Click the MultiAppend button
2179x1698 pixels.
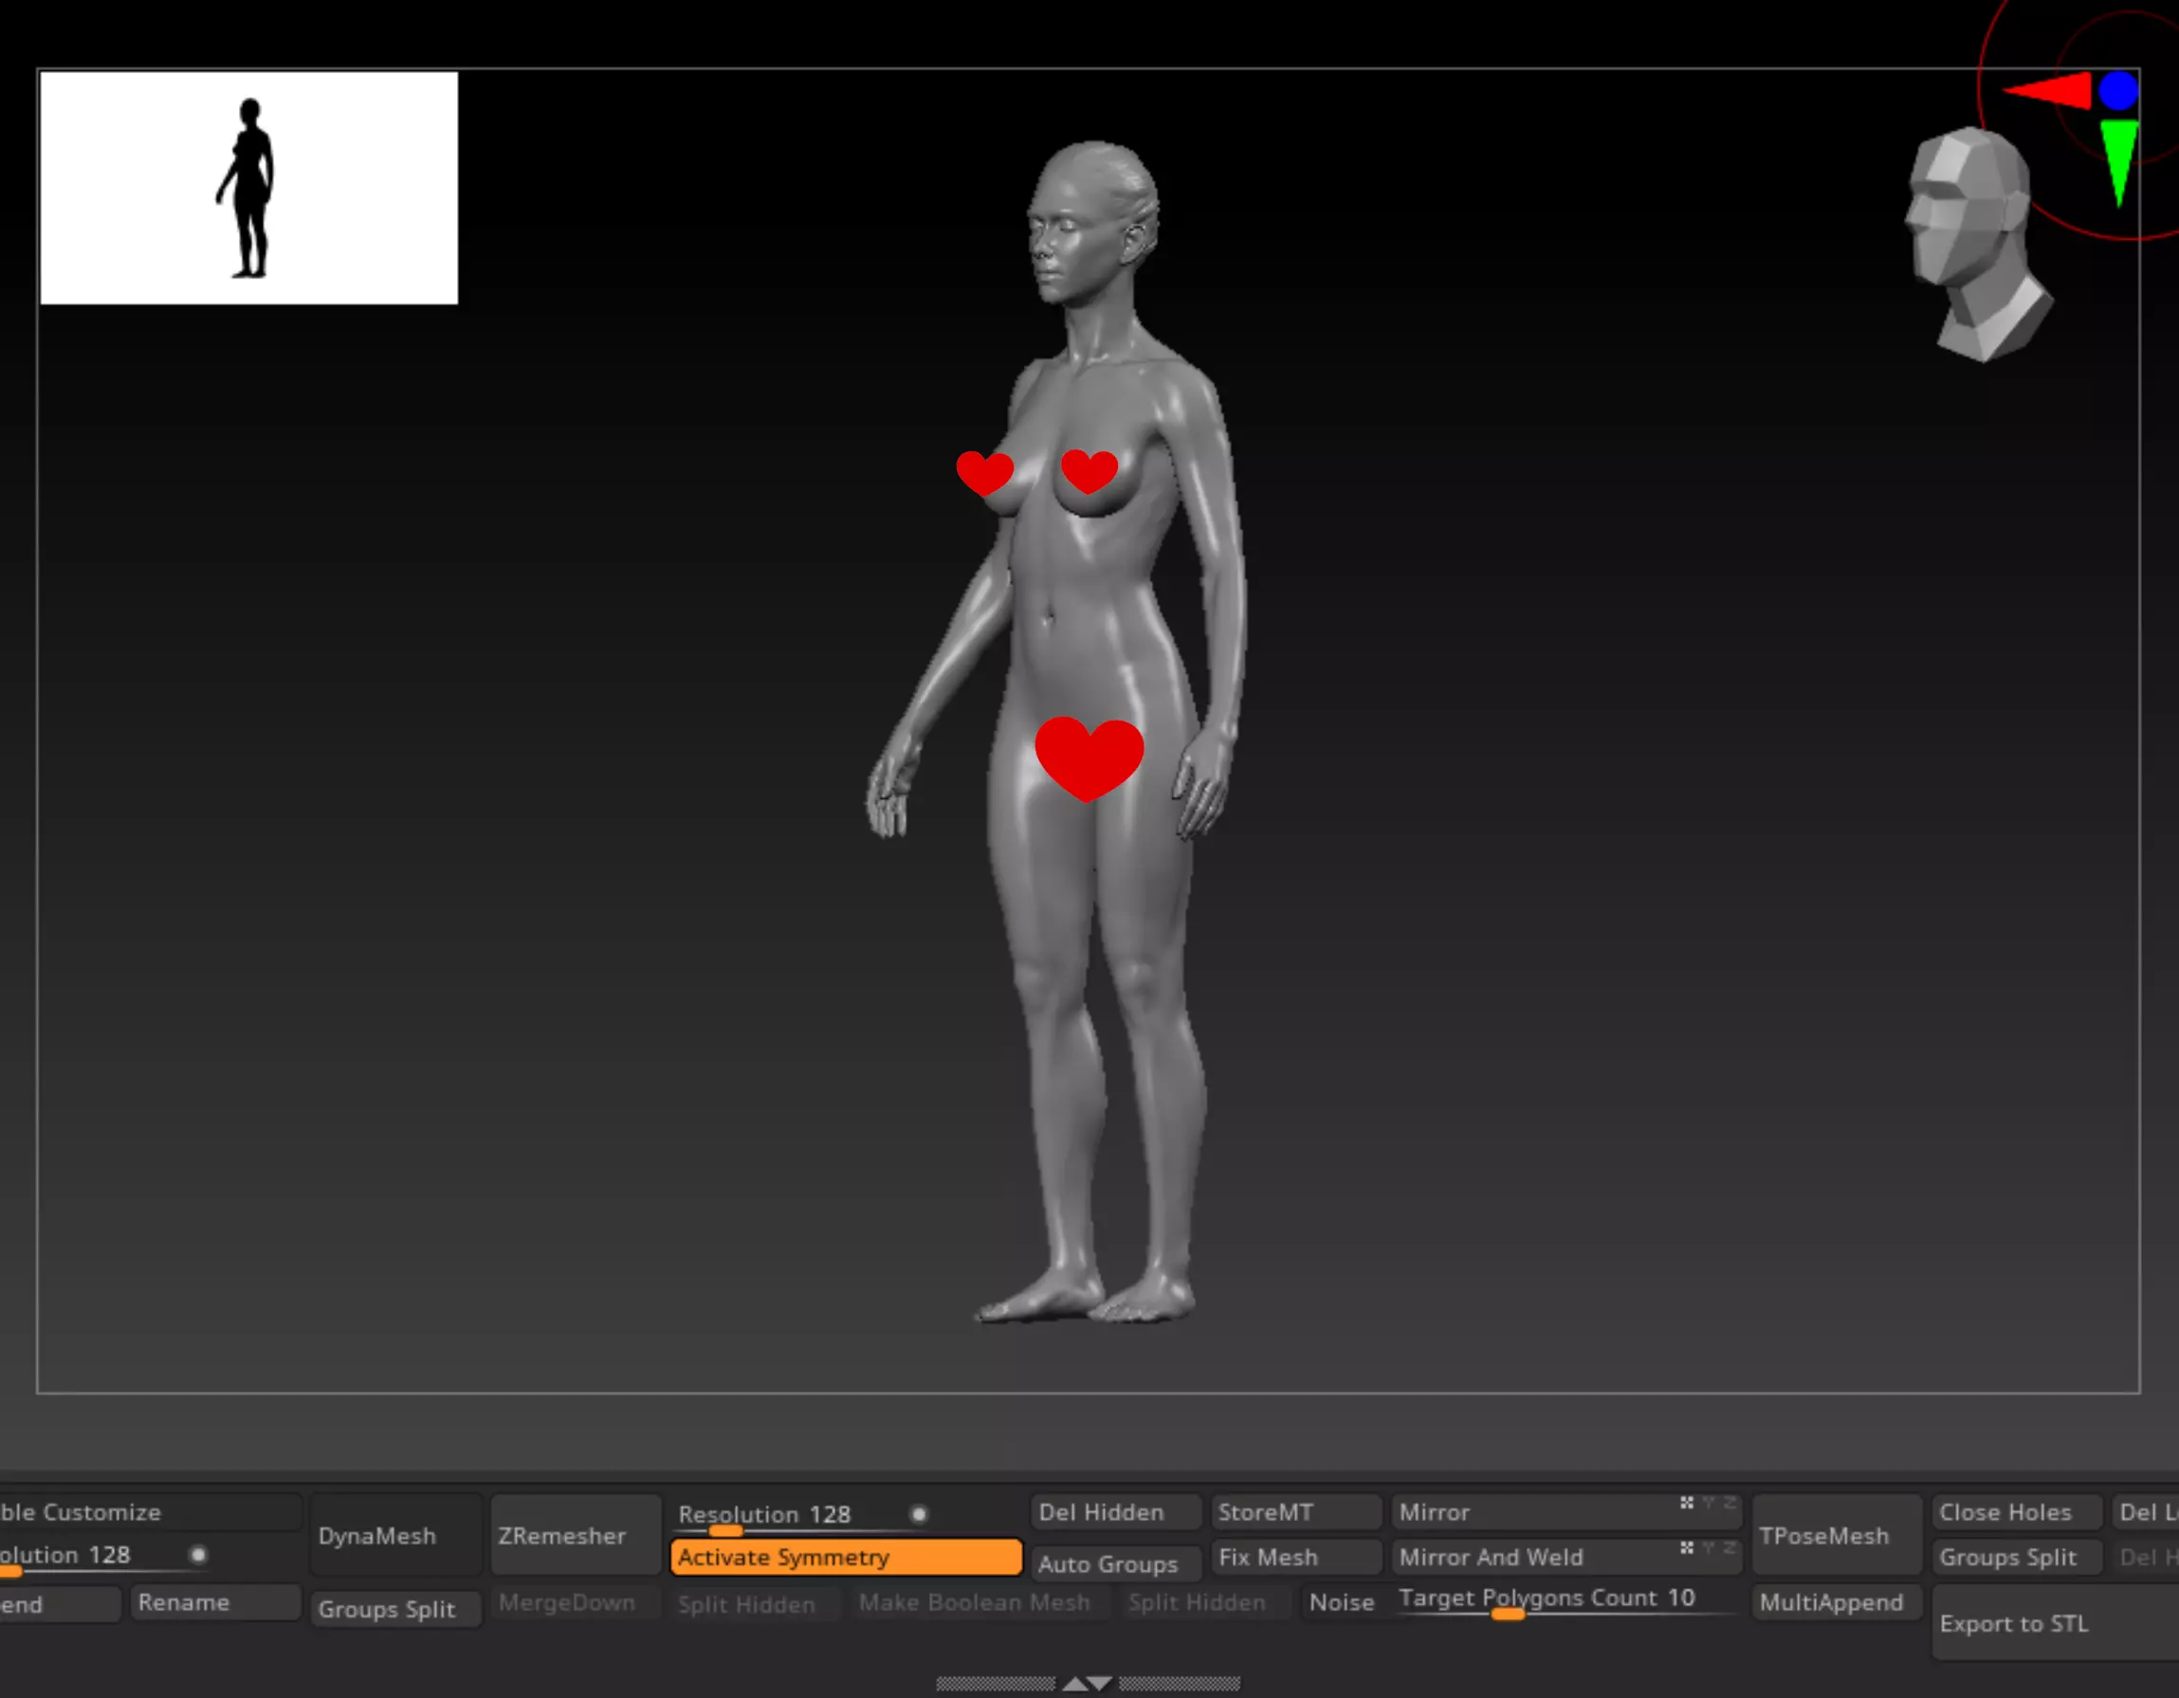[1837, 1602]
